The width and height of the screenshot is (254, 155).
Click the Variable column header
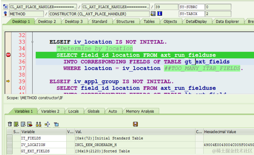point(43,132)
